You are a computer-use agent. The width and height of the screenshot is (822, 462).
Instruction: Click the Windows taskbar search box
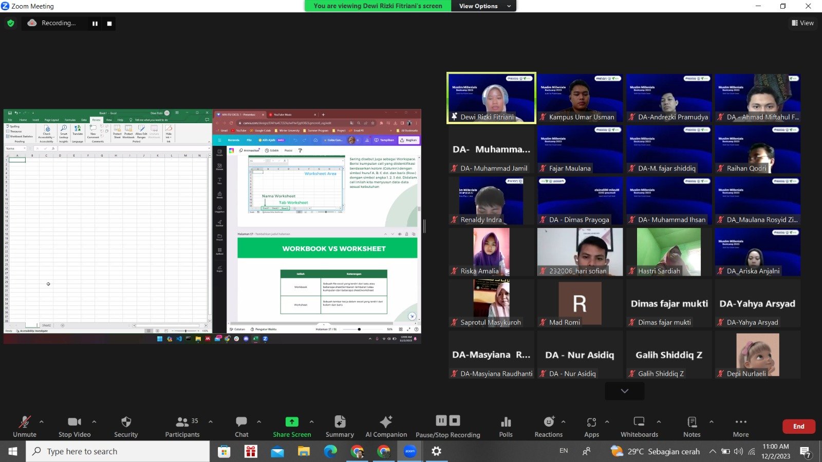(x=118, y=451)
